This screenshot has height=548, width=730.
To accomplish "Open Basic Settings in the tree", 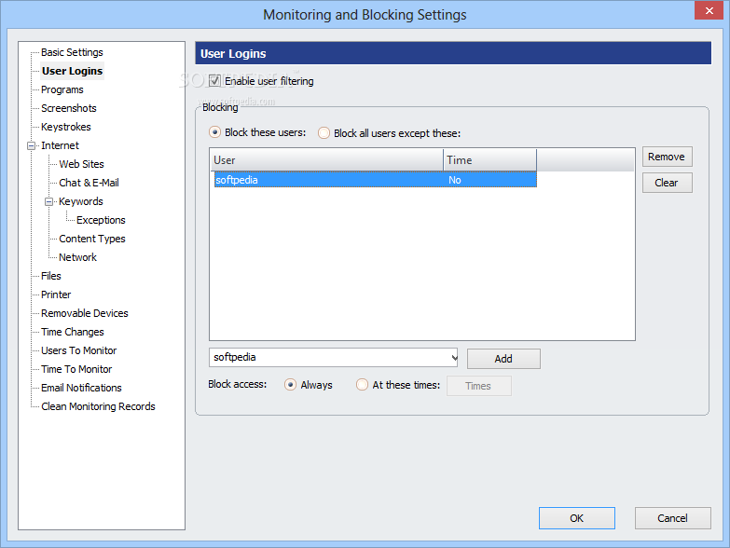I will pyautogui.click(x=72, y=52).
